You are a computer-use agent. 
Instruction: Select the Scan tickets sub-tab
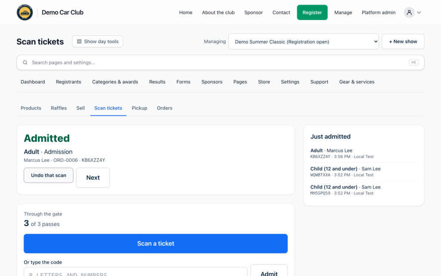pyautogui.click(x=108, y=108)
